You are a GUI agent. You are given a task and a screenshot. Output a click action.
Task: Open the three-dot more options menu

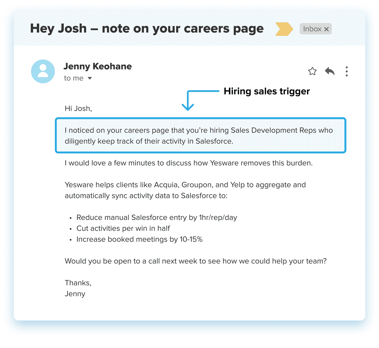tap(346, 71)
